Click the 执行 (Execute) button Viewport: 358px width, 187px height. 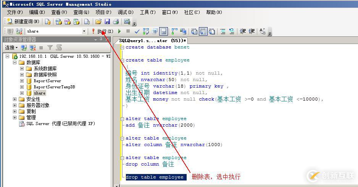click(103, 31)
